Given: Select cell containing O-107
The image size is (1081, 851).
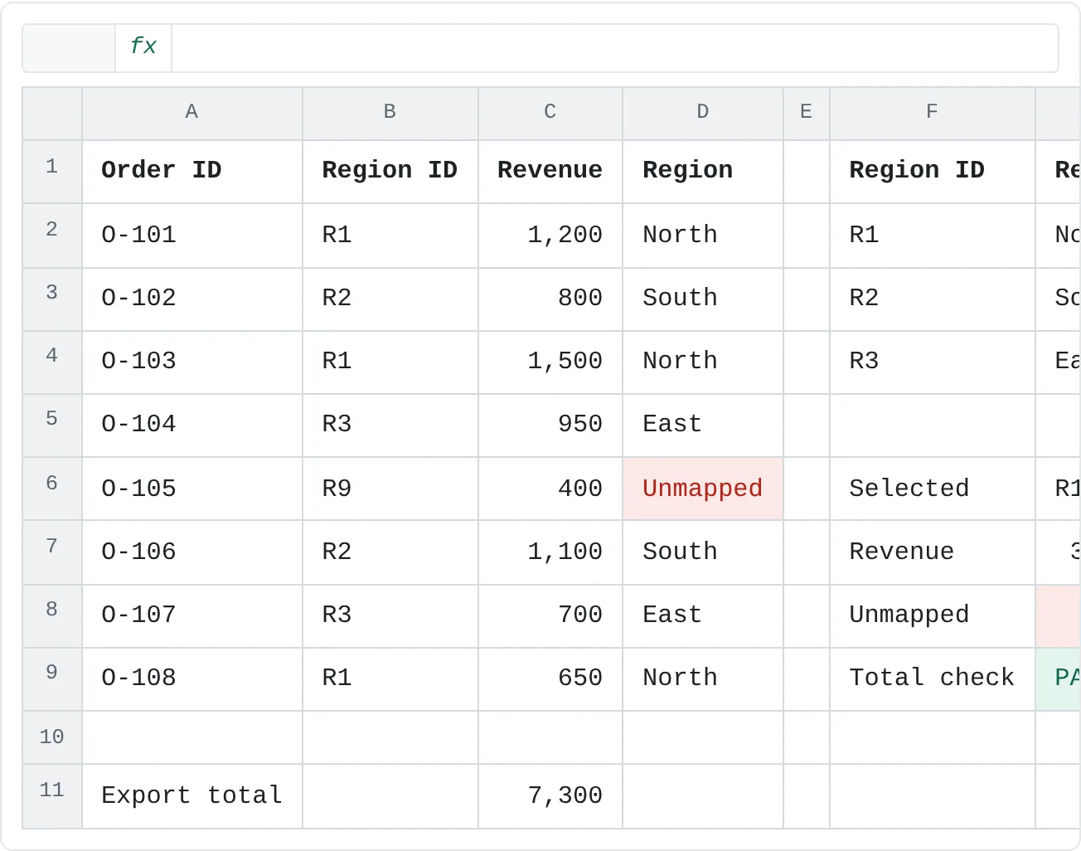Looking at the screenshot, I should click(192, 615).
